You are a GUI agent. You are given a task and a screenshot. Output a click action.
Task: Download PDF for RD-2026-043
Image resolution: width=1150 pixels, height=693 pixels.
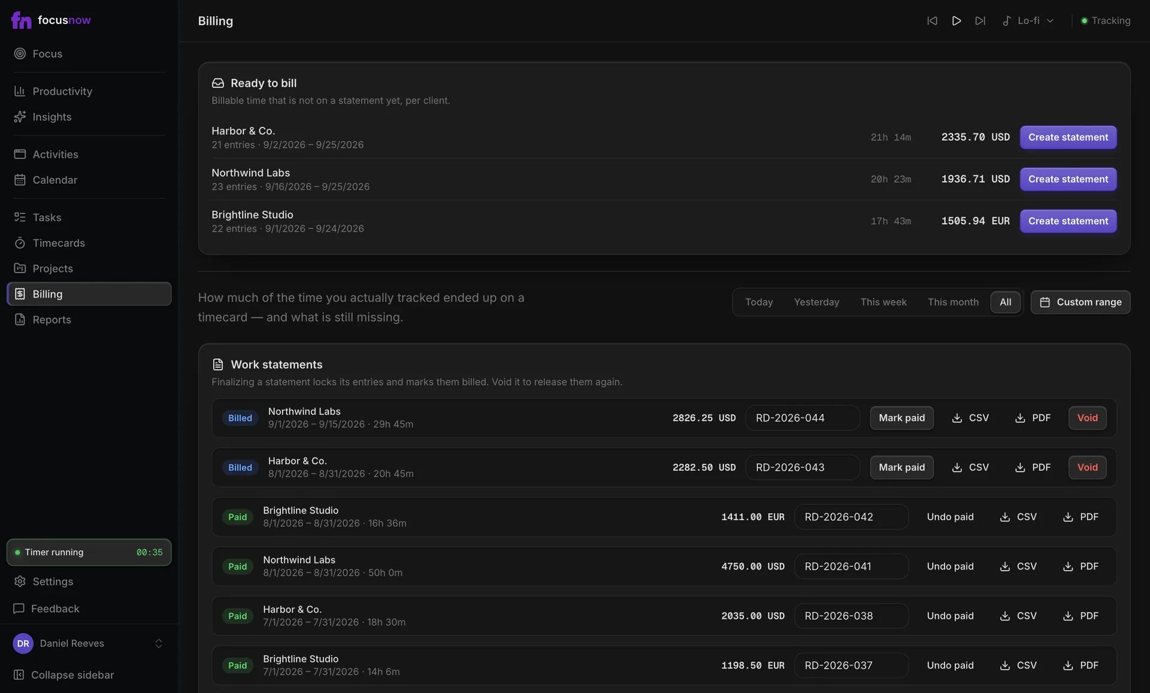pyautogui.click(x=1033, y=467)
